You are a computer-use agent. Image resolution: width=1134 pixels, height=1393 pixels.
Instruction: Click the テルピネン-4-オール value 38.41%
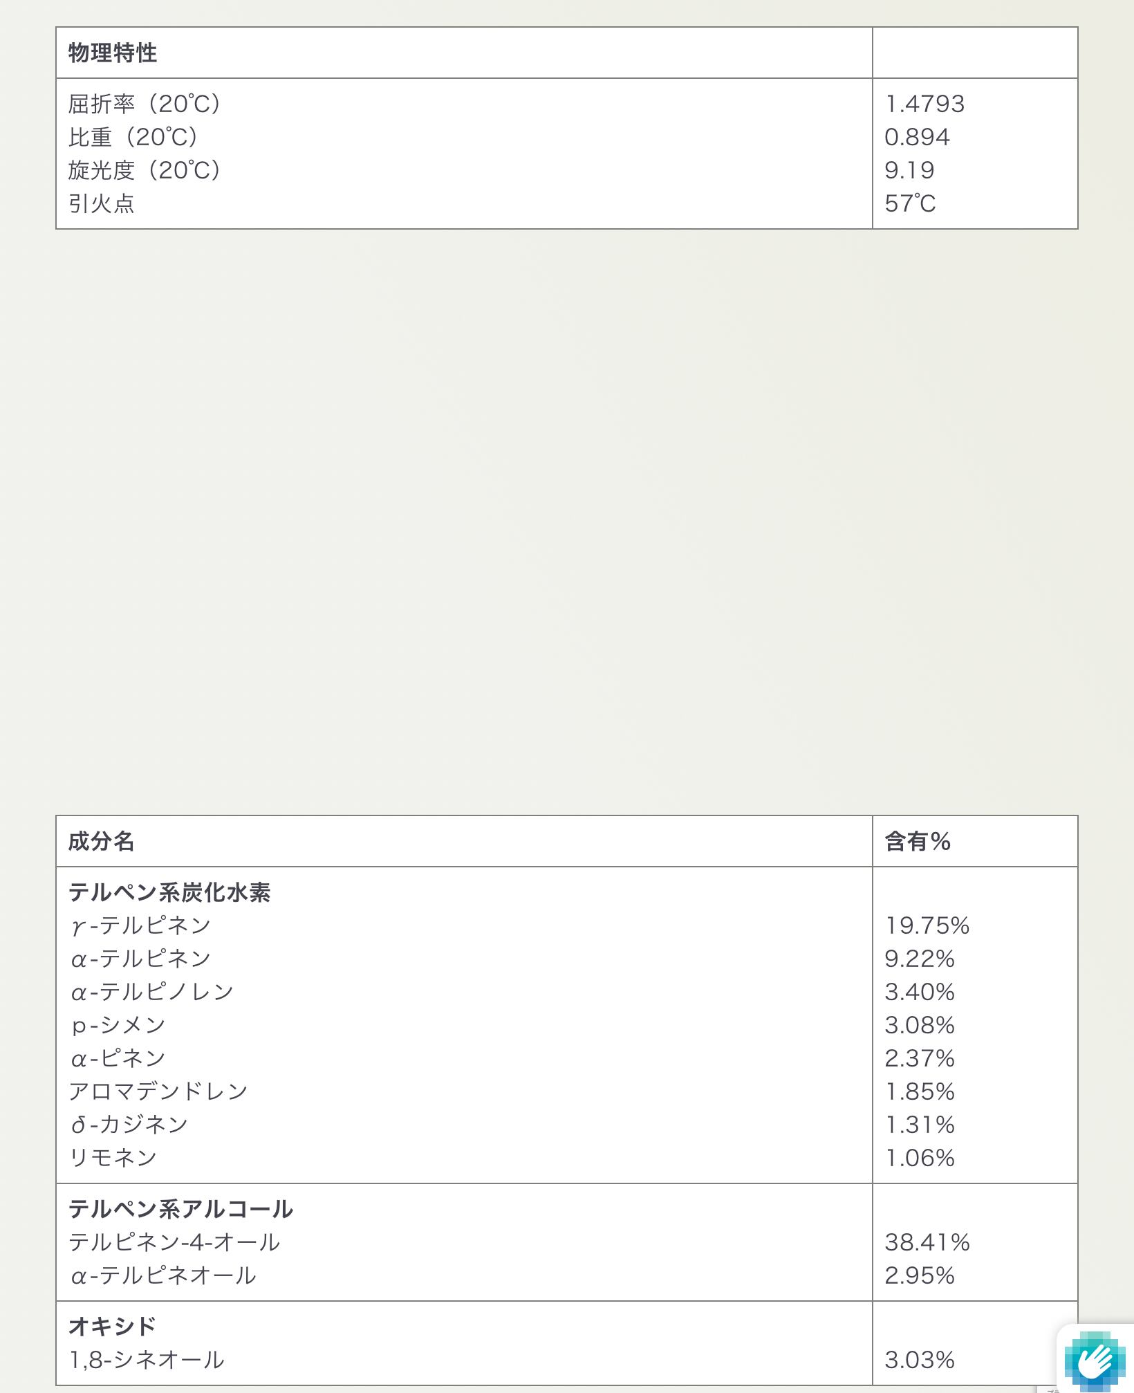[x=927, y=1242]
